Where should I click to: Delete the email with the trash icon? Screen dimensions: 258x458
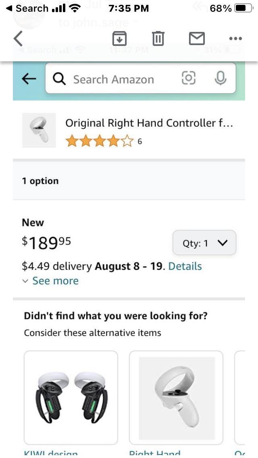click(158, 39)
